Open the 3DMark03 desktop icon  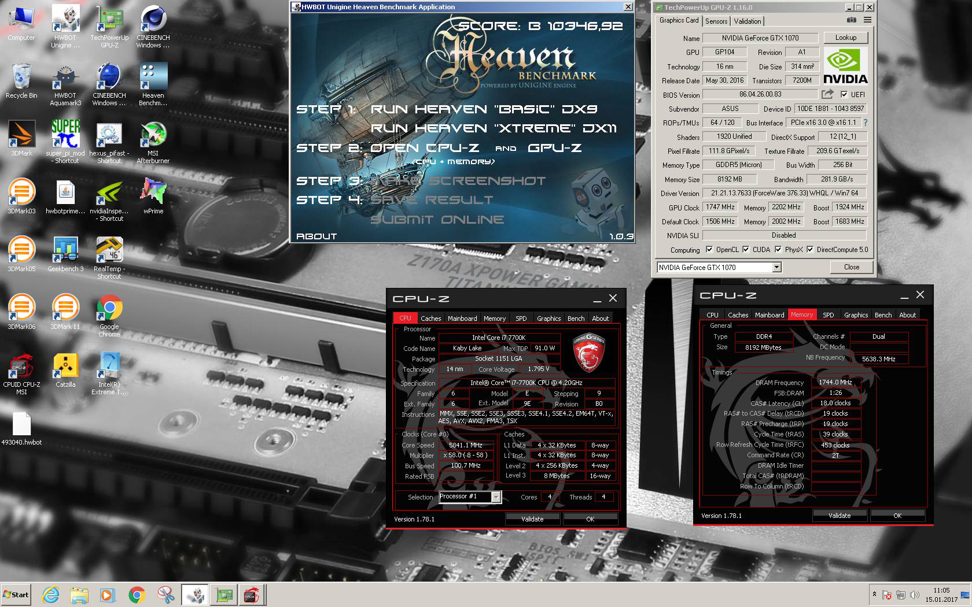21,197
